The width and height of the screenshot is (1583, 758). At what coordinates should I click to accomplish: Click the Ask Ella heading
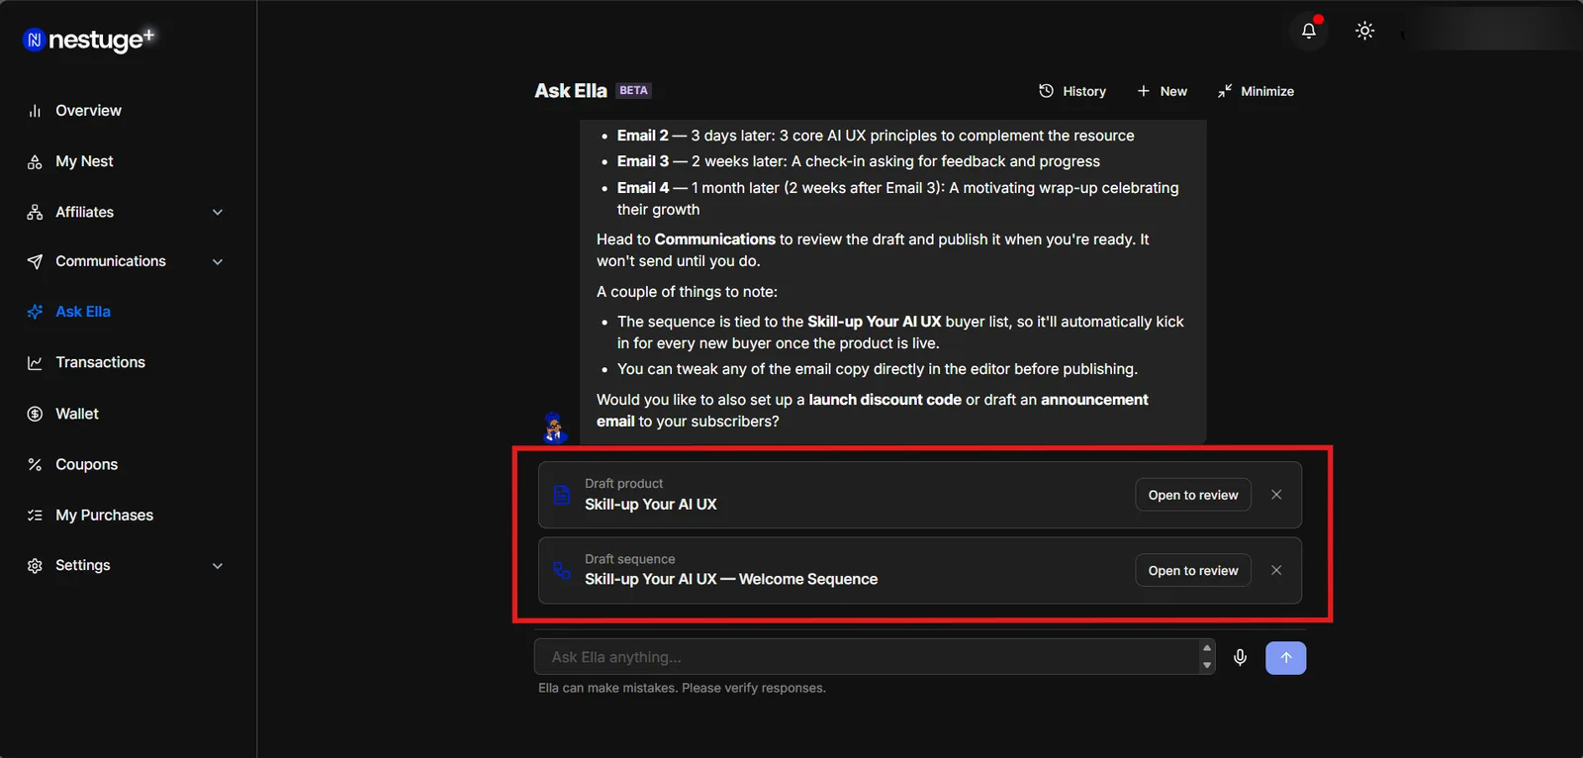click(571, 91)
